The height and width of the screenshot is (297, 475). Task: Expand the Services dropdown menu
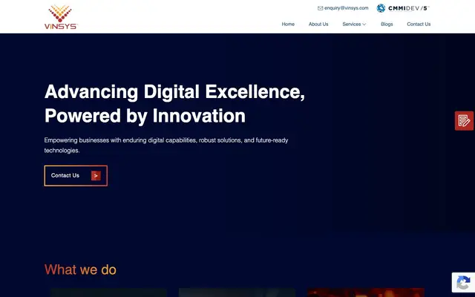pyautogui.click(x=354, y=25)
